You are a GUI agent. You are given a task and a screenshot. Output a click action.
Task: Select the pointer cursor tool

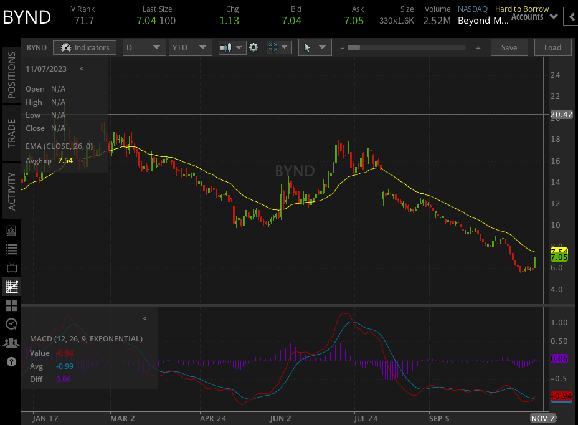click(x=307, y=47)
